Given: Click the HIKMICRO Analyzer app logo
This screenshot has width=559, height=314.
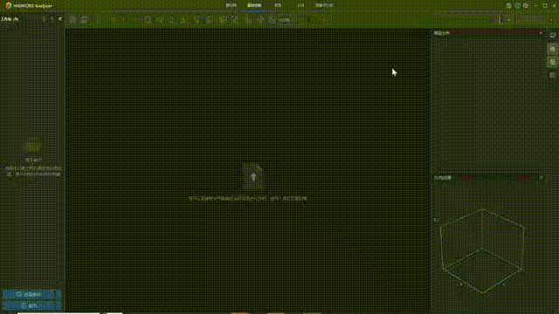Looking at the screenshot, I should 9,6.
